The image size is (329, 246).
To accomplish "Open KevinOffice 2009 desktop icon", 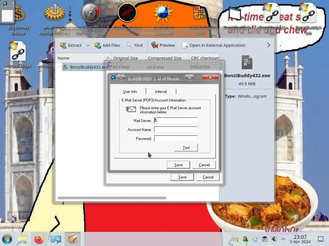I will (199, 13).
